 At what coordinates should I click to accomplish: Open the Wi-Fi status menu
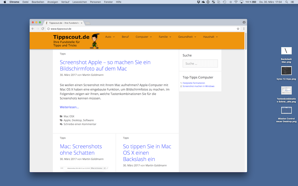(x=236, y=2)
